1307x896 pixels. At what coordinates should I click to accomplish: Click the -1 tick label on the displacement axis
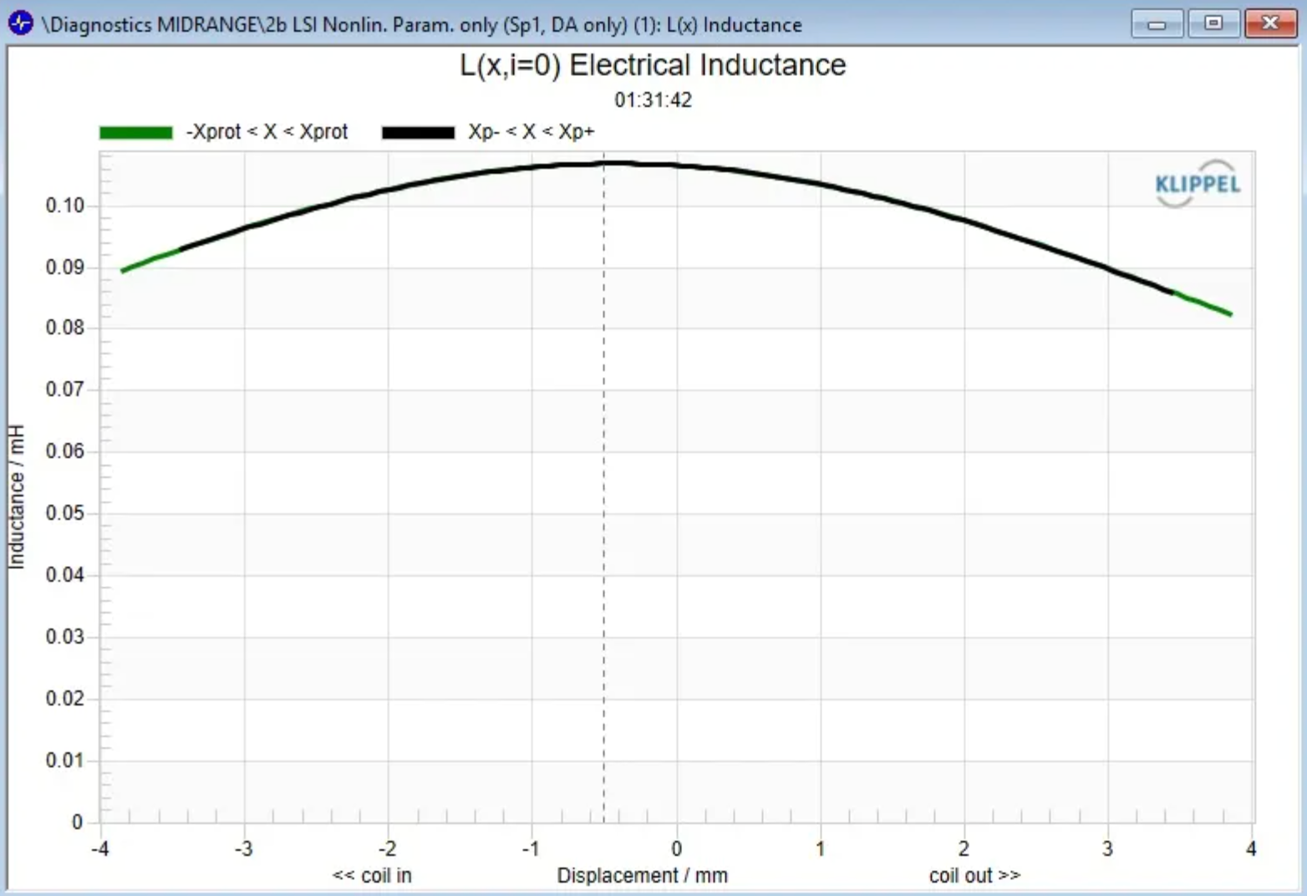coord(531,849)
